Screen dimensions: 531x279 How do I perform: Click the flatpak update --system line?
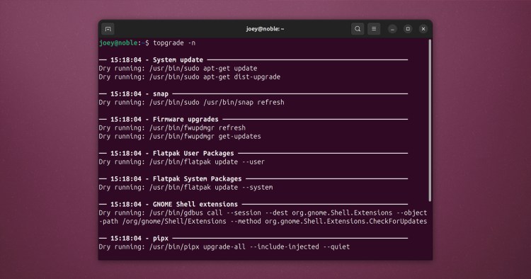point(185,187)
